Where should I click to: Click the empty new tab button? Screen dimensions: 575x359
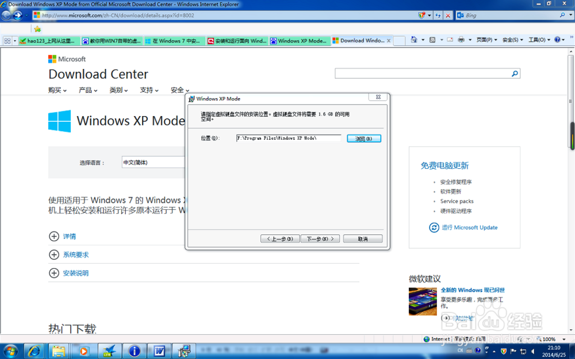(399, 41)
